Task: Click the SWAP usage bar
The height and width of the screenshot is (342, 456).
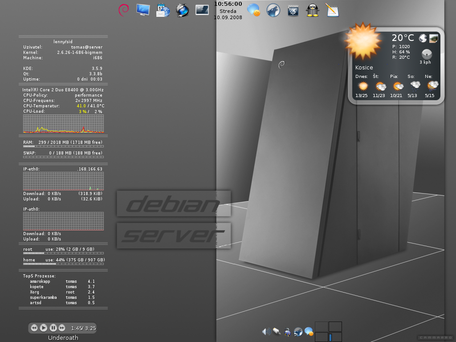Action: tap(63, 157)
